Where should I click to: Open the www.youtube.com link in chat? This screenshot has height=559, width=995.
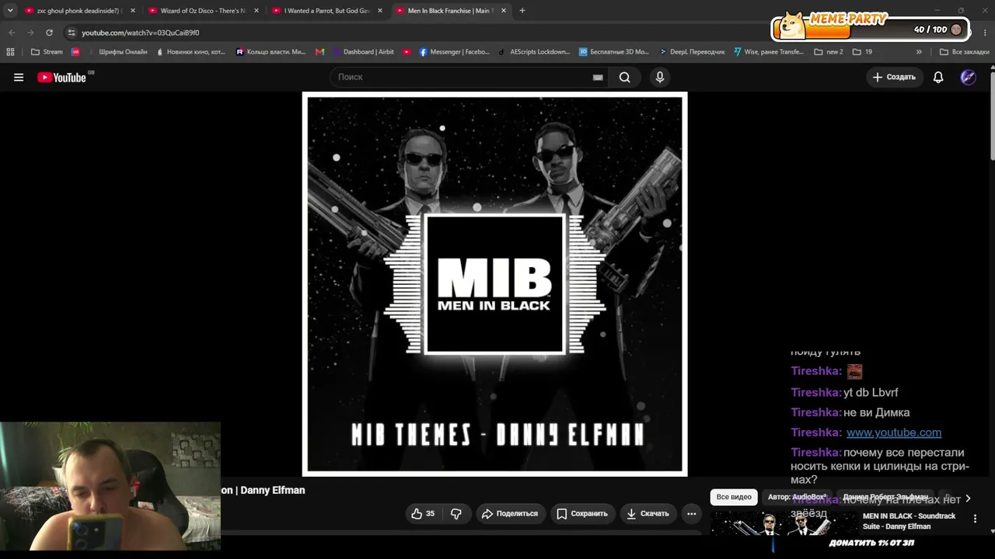pos(894,432)
